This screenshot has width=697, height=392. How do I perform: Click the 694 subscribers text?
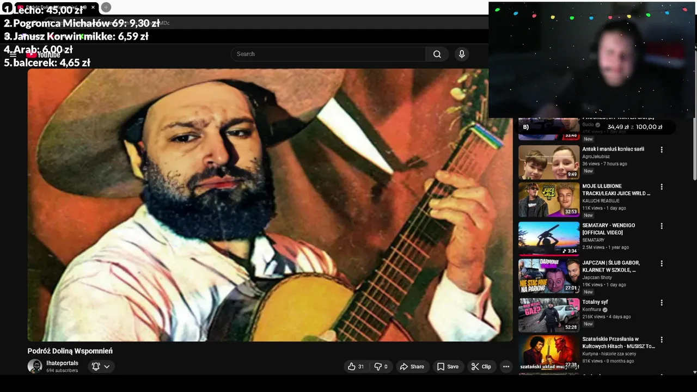(x=62, y=371)
